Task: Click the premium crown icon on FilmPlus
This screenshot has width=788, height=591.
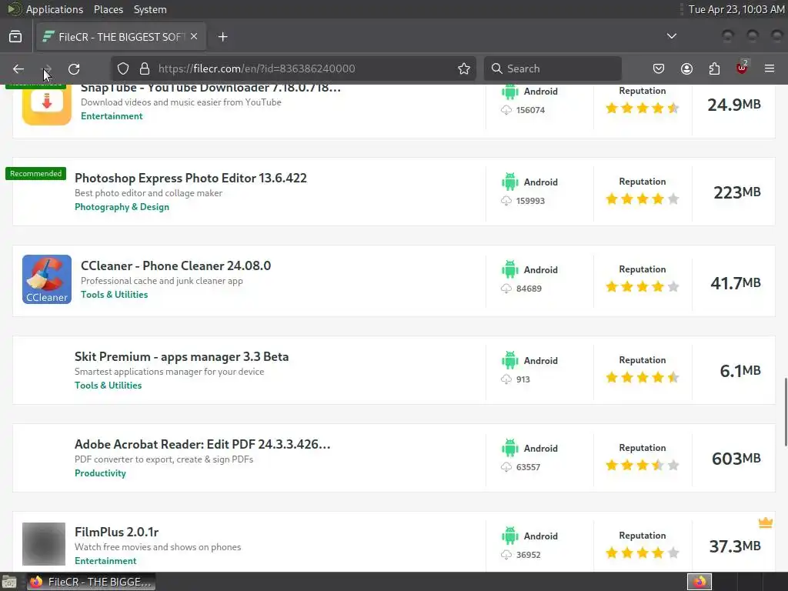Action: pos(766,523)
